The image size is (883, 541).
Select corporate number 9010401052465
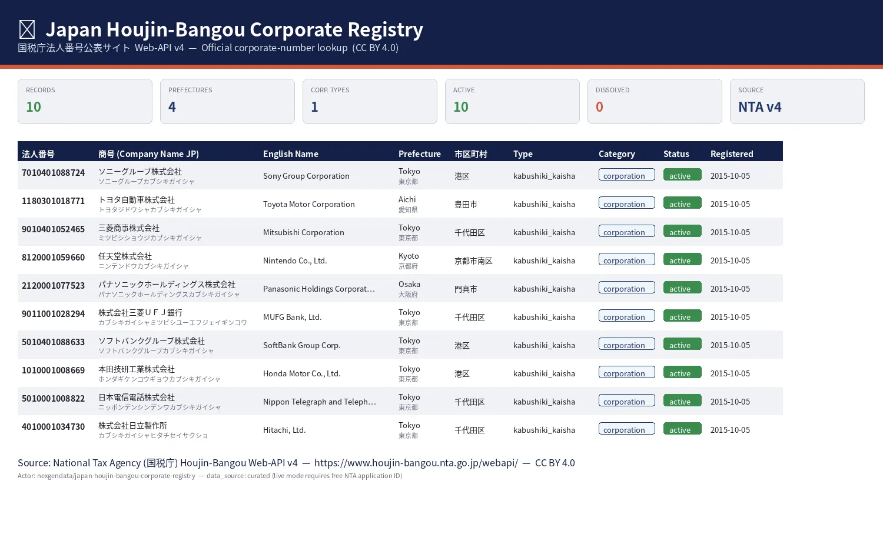point(54,229)
